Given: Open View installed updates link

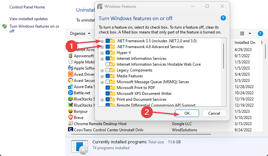Looking at the screenshot, I should click(28, 19).
